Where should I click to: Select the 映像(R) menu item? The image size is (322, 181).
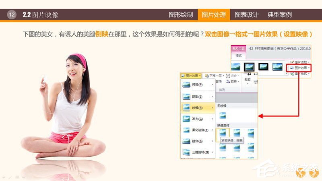coord(198,108)
